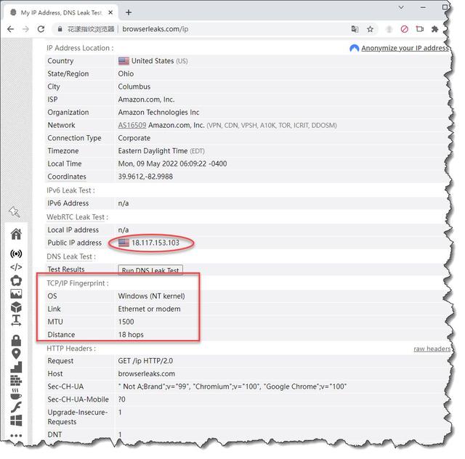The image size is (465, 459).
Task: Click the MTU value 1500
Action: 126,322
